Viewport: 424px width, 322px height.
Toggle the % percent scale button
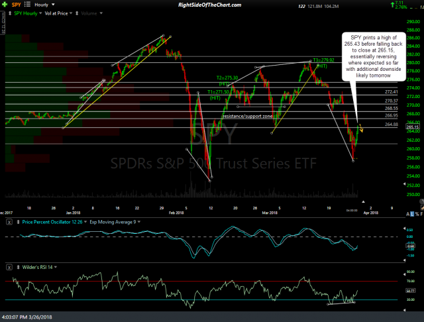[417, 214]
